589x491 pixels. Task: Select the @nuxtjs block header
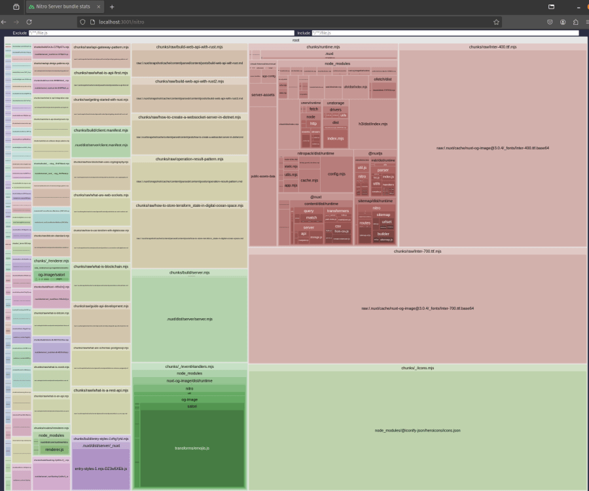(375, 153)
